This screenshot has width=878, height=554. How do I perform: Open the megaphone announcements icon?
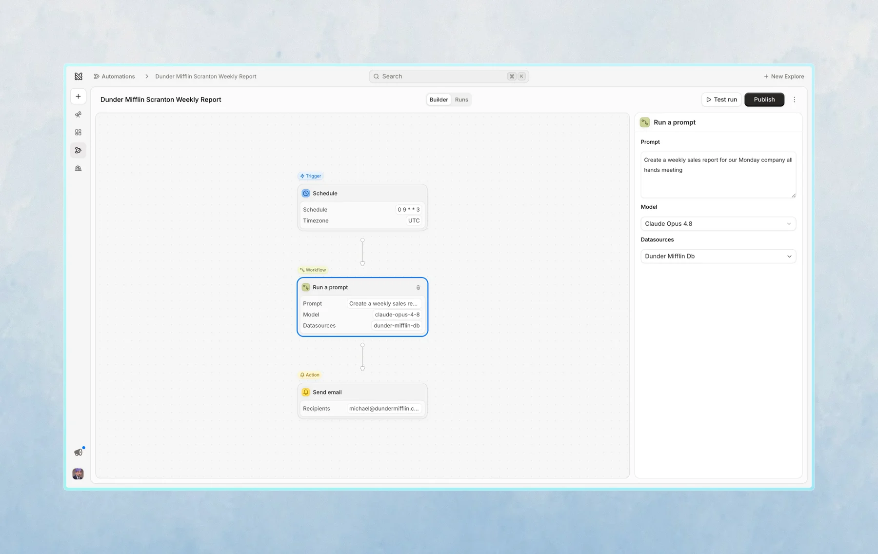click(79, 452)
